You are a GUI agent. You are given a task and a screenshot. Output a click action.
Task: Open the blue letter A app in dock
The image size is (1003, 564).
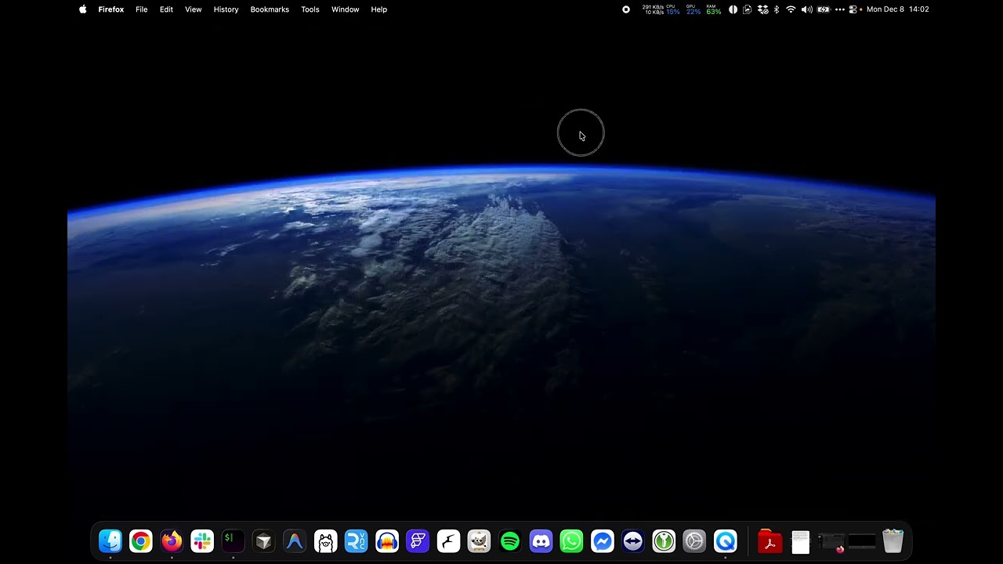[x=295, y=540]
